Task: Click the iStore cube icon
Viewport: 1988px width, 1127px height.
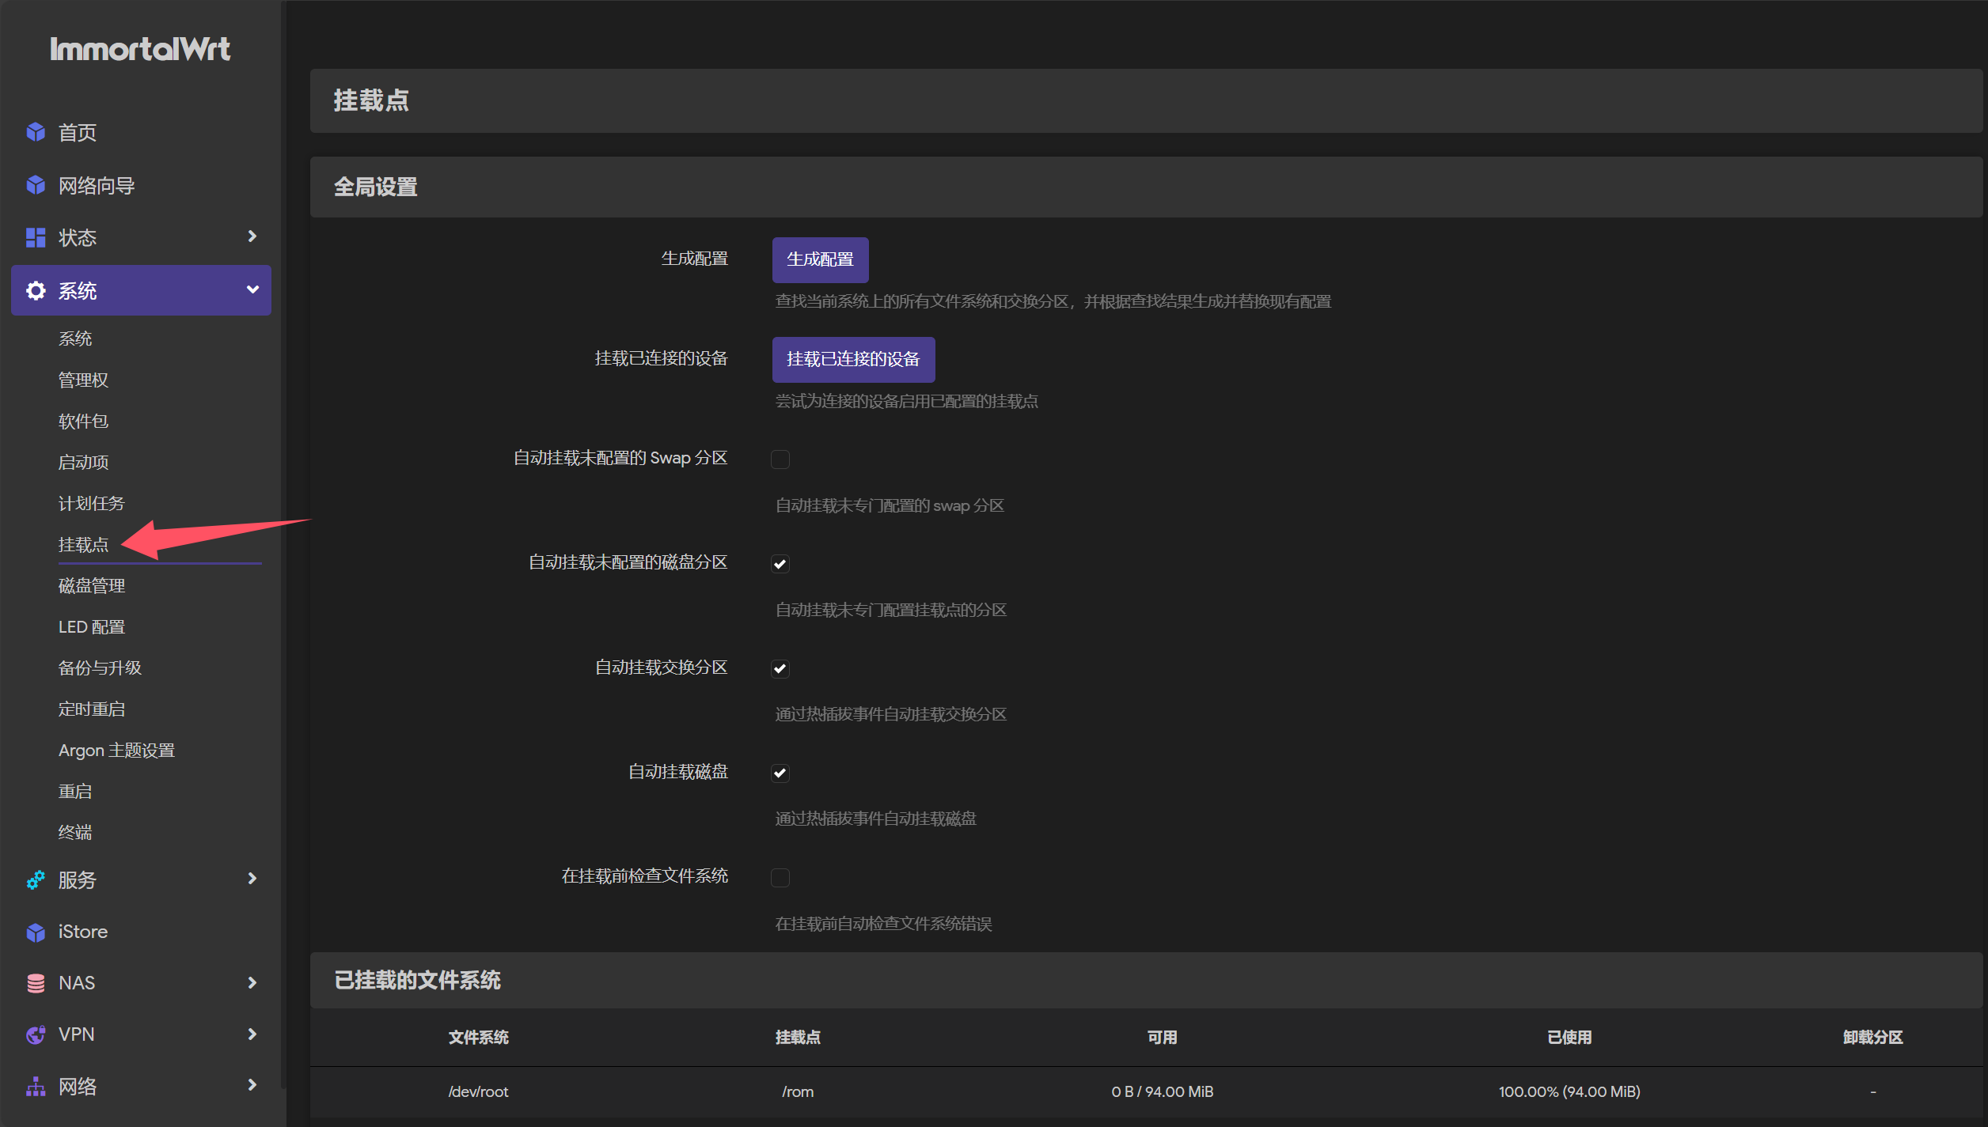Action: [36, 932]
